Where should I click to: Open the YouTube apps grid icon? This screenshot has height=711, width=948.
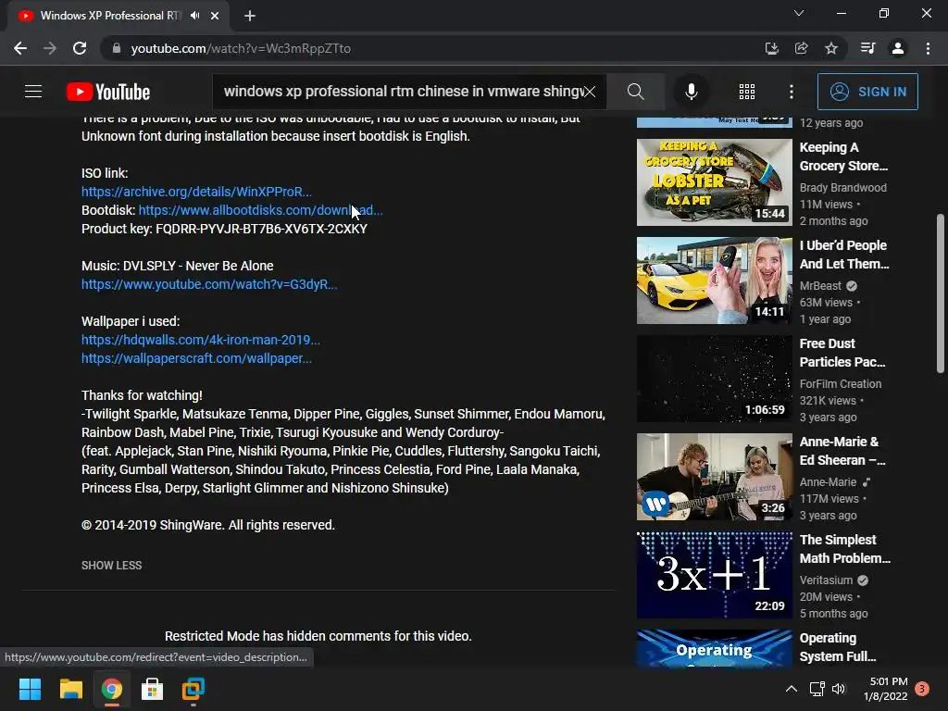pyautogui.click(x=747, y=92)
